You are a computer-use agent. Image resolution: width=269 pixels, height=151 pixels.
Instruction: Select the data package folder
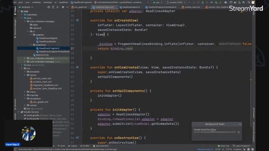click(x=34, y=25)
